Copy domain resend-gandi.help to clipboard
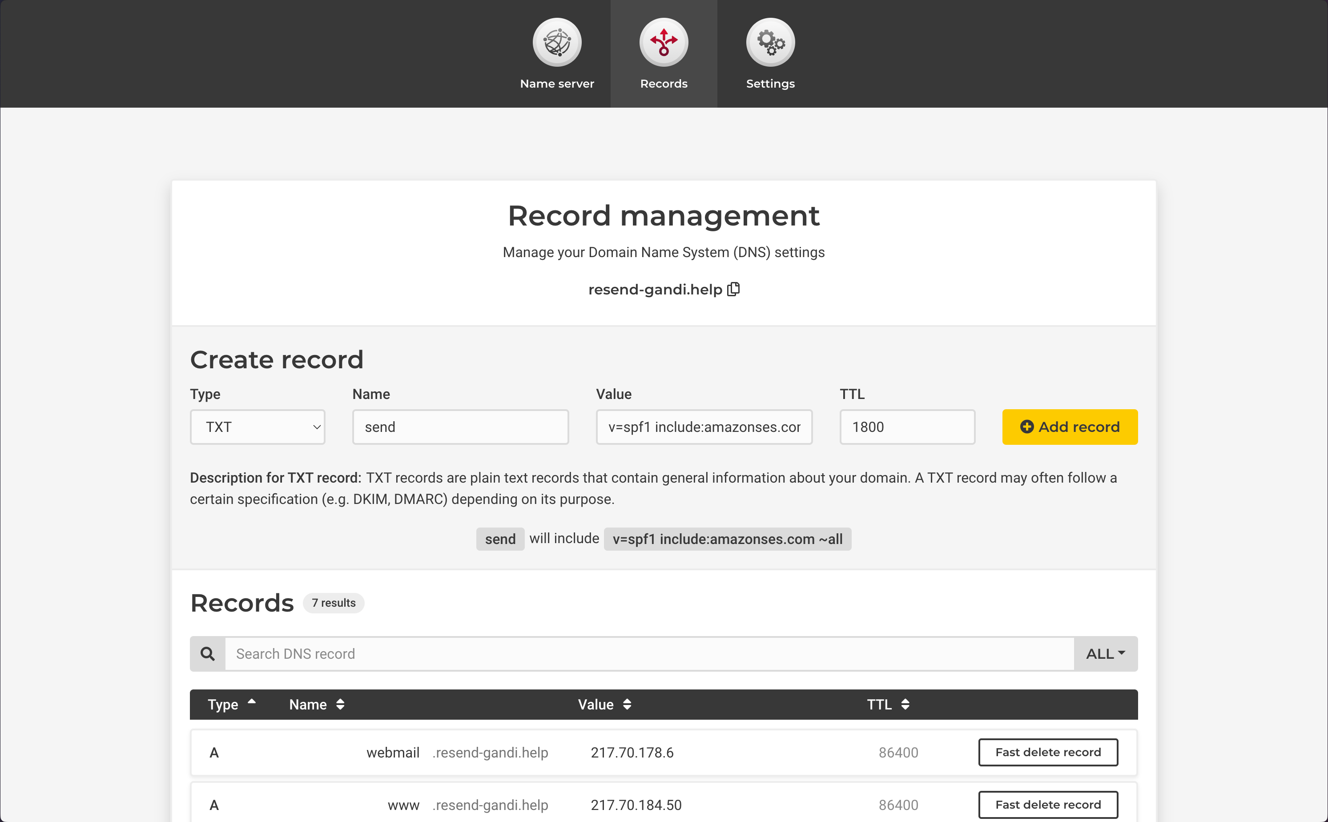Screen dimensions: 1328x822 coord(733,289)
